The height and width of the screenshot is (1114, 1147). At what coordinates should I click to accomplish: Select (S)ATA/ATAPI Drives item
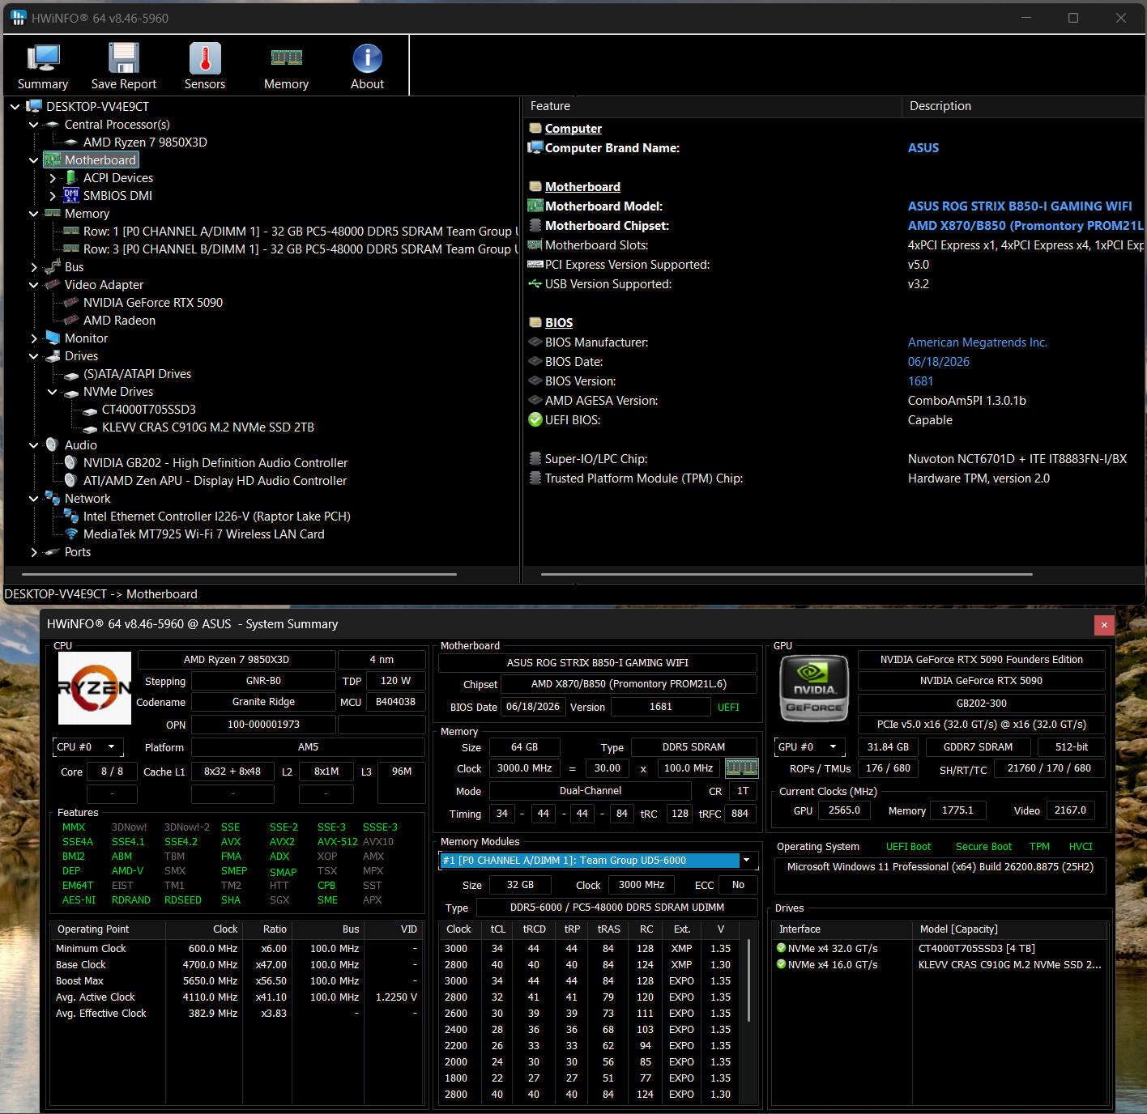138,373
